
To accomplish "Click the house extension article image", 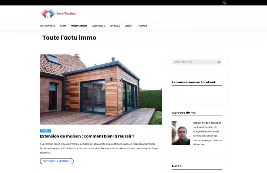I will [x=101, y=89].
